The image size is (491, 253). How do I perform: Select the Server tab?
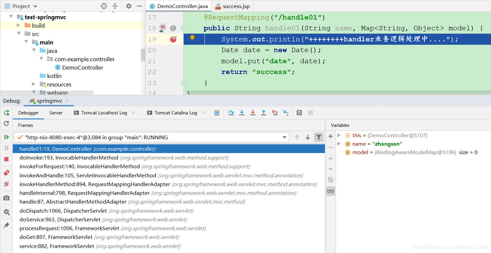(56, 113)
